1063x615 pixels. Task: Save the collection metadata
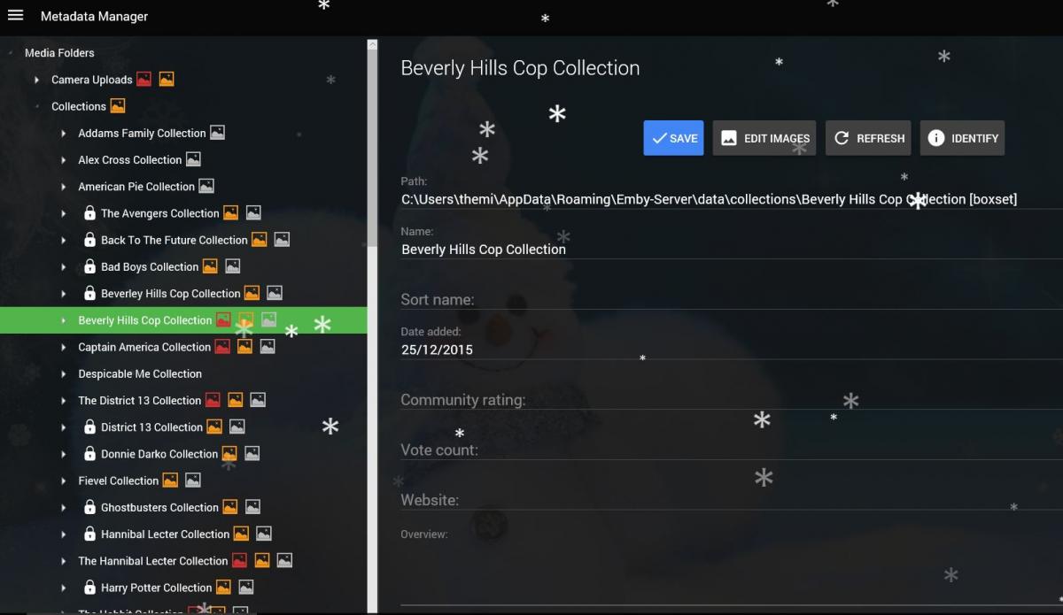673,138
